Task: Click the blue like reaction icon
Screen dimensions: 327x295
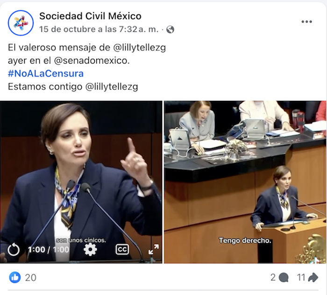Action: (x=15, y=277)
